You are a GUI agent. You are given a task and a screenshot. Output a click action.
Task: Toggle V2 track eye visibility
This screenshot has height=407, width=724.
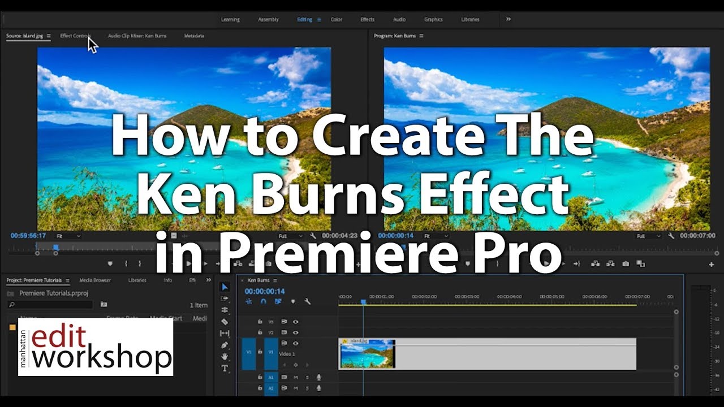click(x=295, y=332)
